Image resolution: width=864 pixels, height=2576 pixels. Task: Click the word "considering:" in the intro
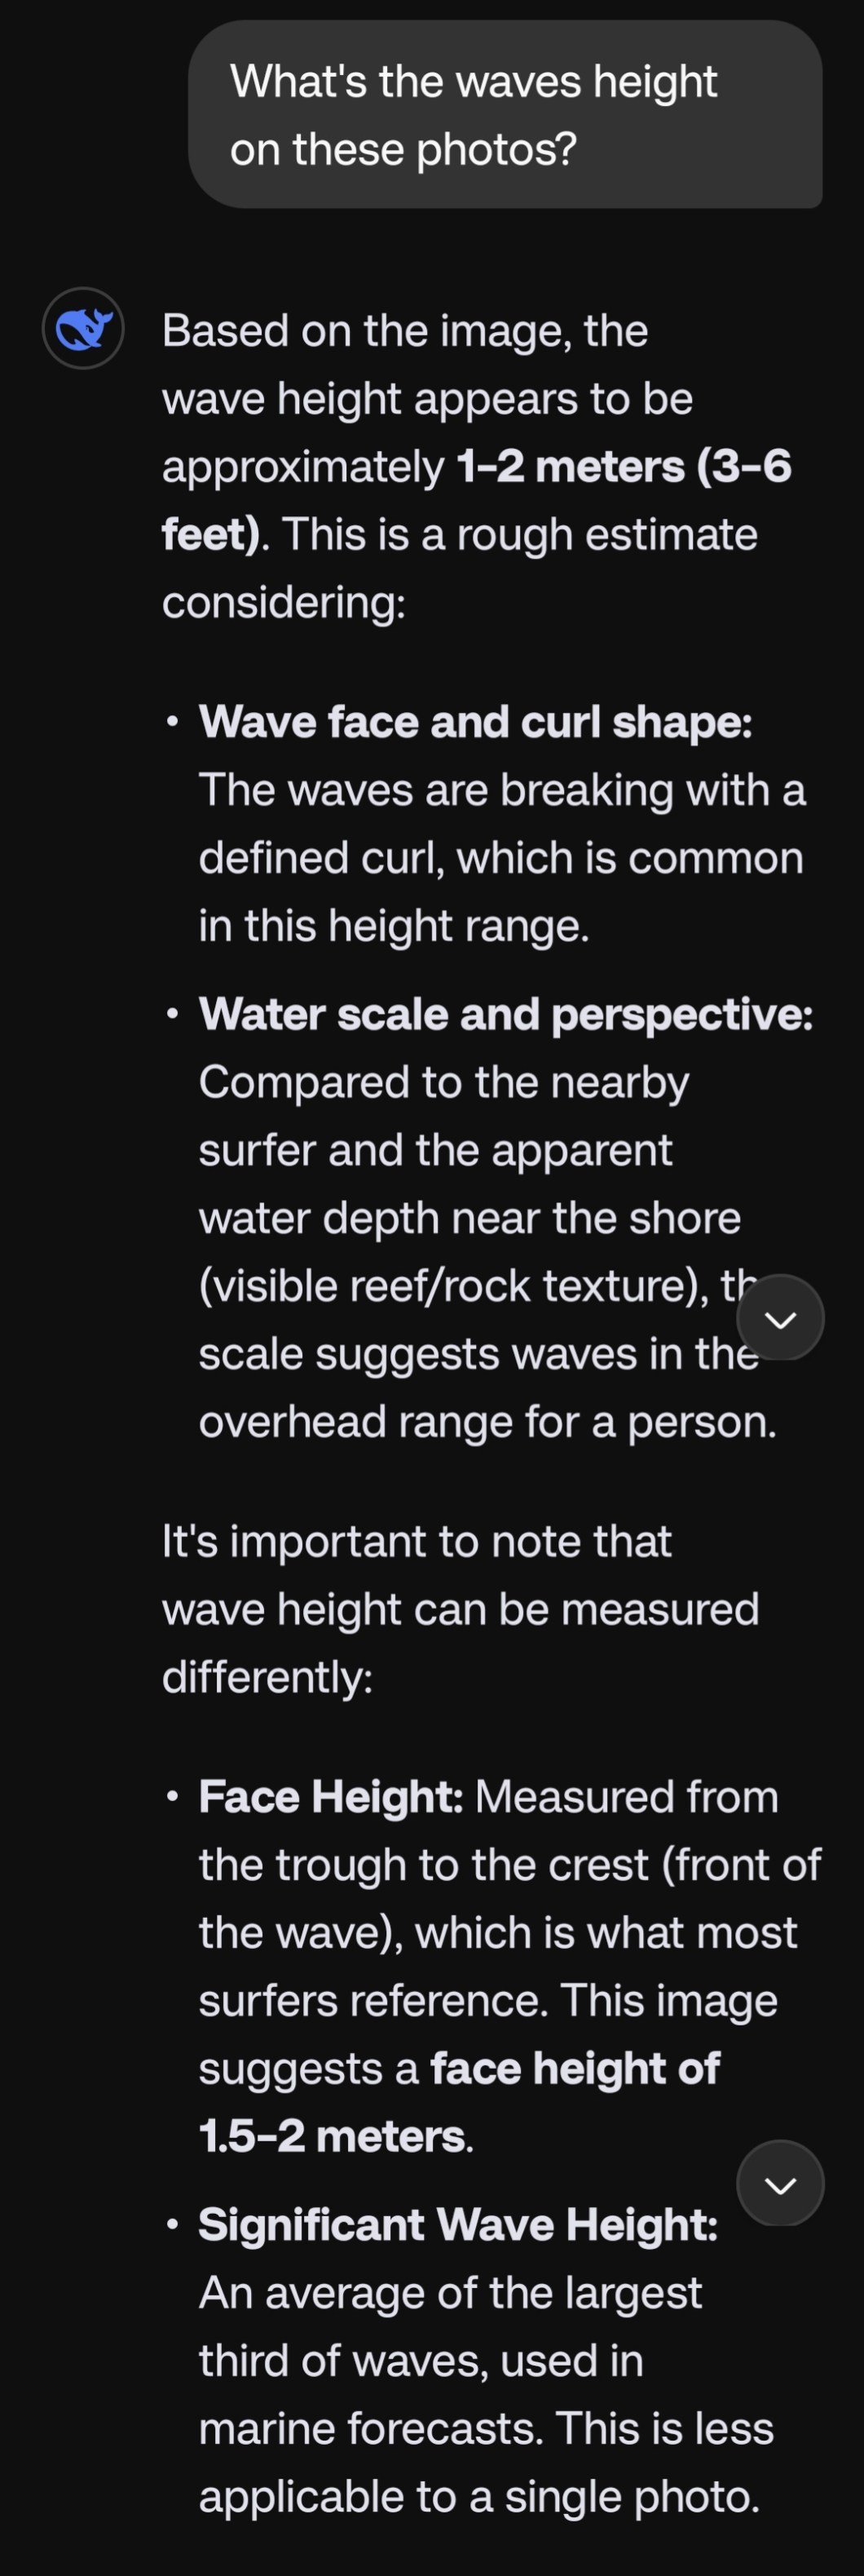(x=284, y=602)
